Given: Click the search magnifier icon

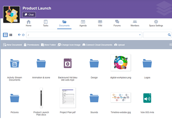Looking at the screenshot, I should pyautogui.click(x=170, y=35).
